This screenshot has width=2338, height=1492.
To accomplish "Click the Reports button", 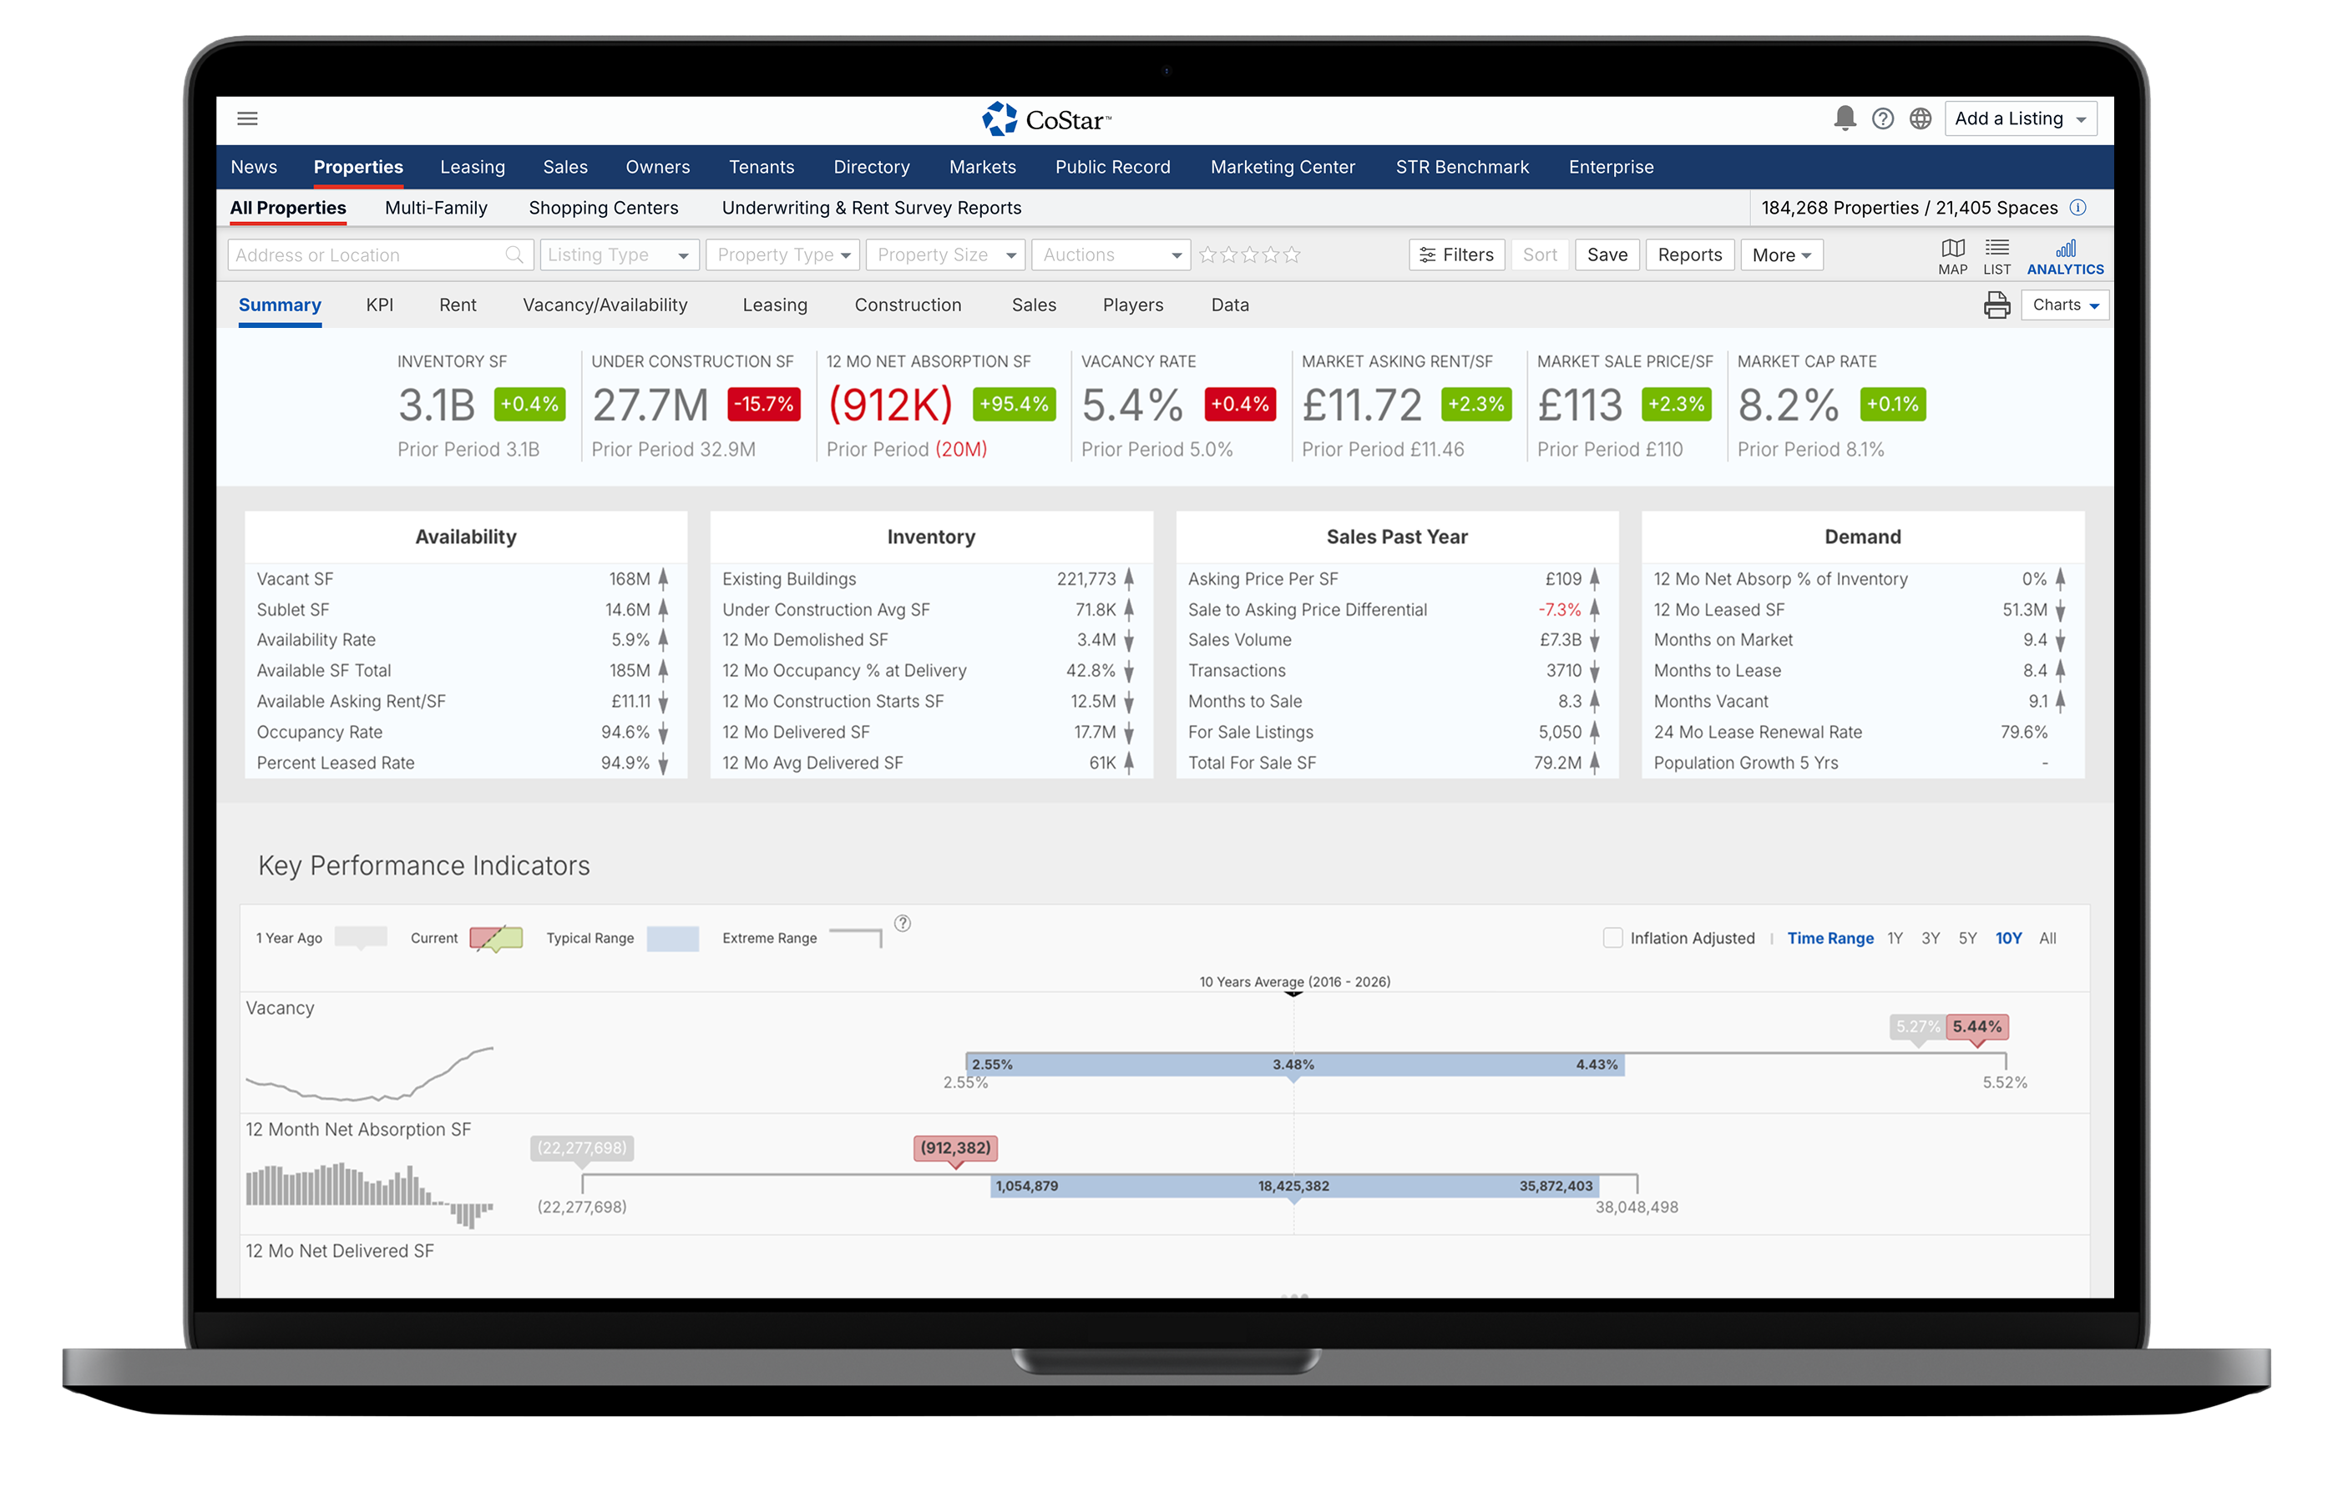I will [1688, 255].
